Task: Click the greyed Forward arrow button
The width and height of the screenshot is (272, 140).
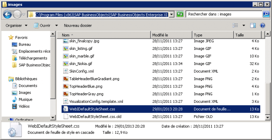Action: click(x=17, y=14)
